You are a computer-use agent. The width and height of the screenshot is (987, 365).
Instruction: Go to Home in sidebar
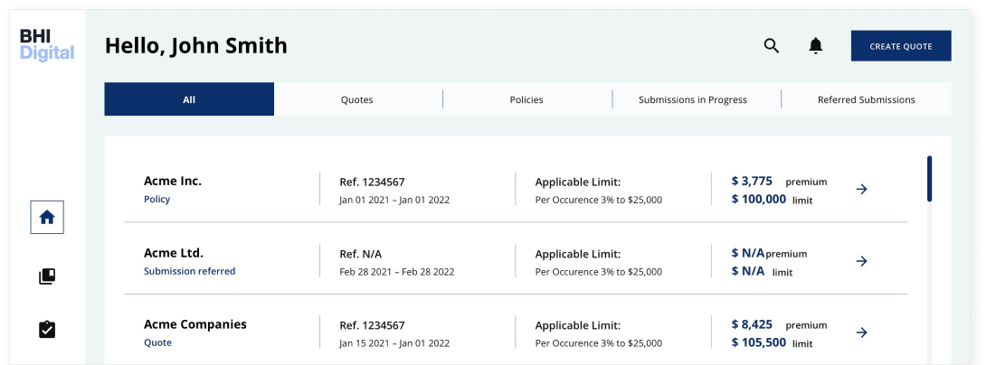(47, 217)
